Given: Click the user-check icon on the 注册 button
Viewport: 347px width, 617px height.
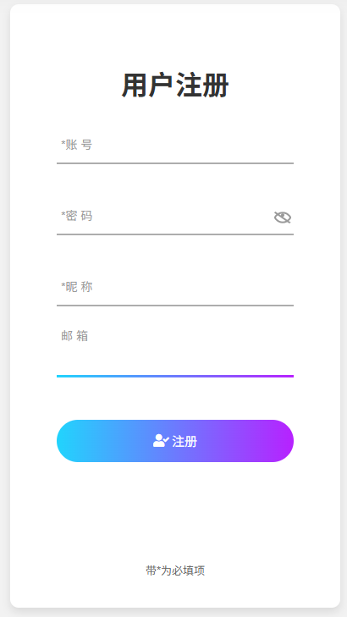Looking at the screenshot, I should click(x=161, y=441).
